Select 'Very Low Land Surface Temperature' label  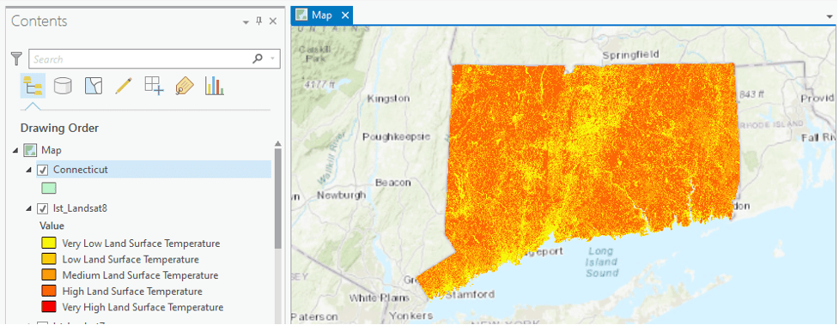141,244
